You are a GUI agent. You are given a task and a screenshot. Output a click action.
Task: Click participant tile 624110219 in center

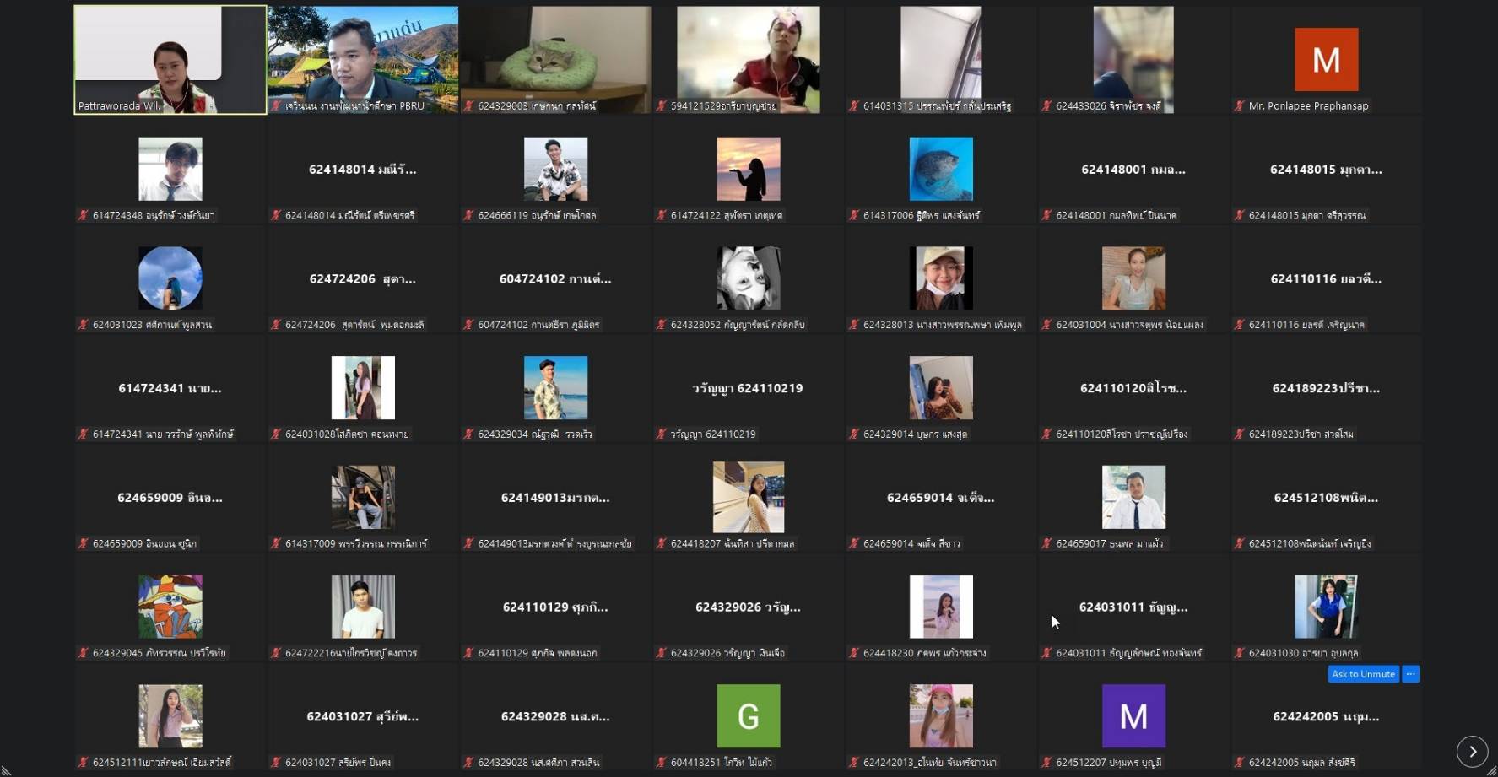pyautogui.click(x=748, y=388)
